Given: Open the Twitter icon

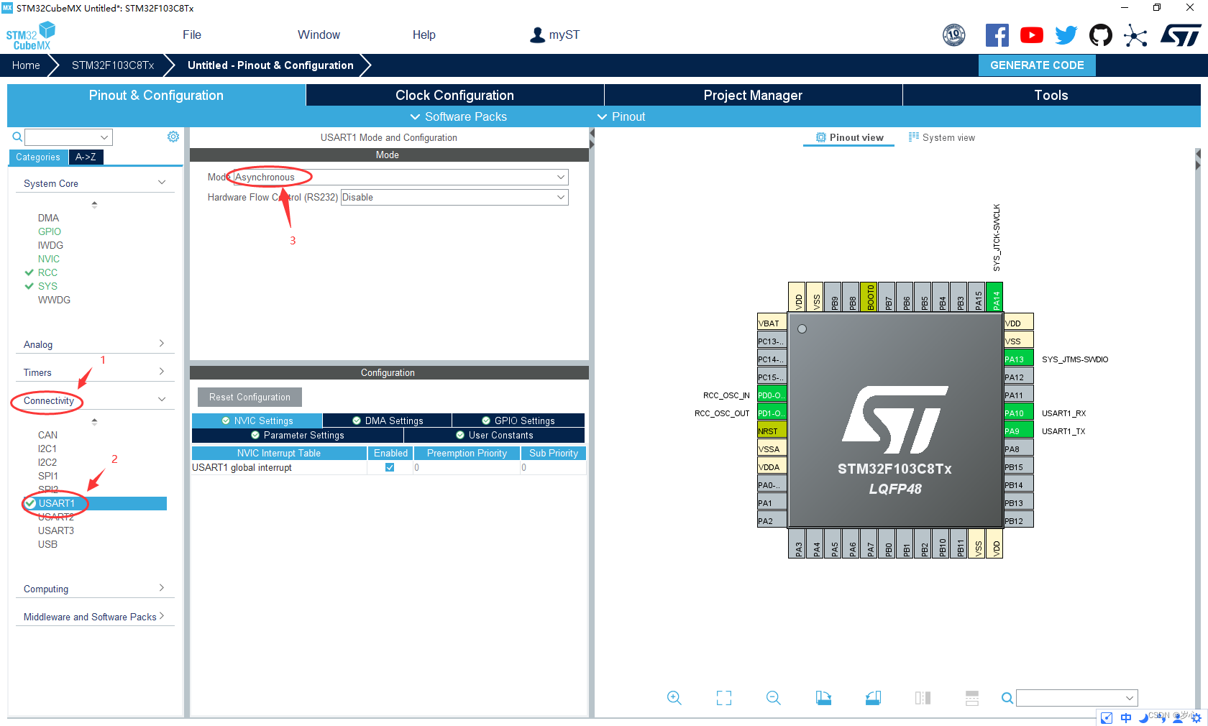Looking at the screenshot, I should [1066, 35].
